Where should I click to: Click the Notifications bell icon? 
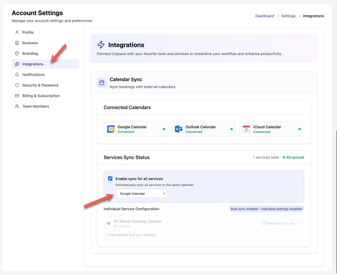(x=17, y=75)
